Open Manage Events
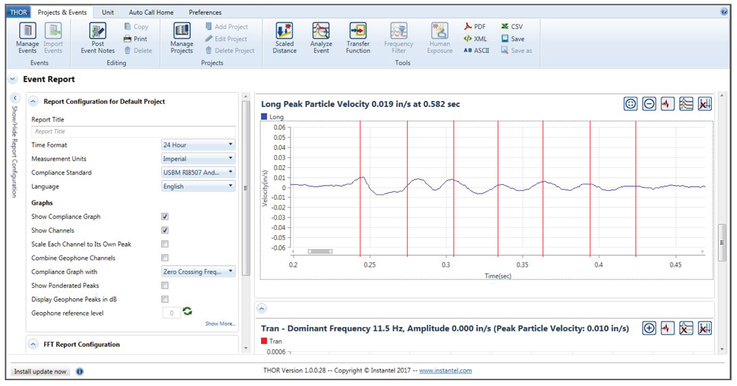The height and width of the screenshot is (386, 737). [27, 38]
